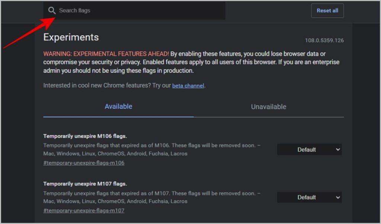381x224 pixels.
Task: Click the magnifier search icon
Action: click(52, 10)
